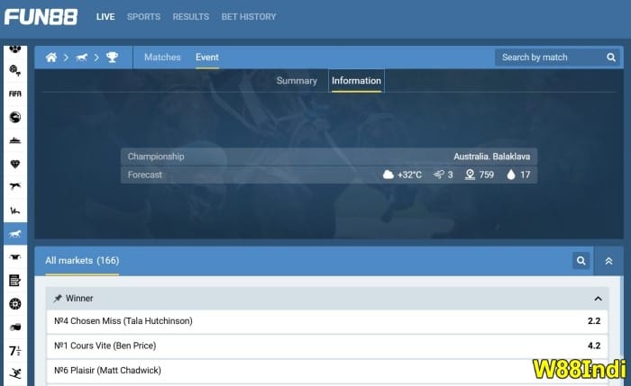Select the All markets (166) tab
Screen dimensions: 631x386
click(x=82, y=261)
